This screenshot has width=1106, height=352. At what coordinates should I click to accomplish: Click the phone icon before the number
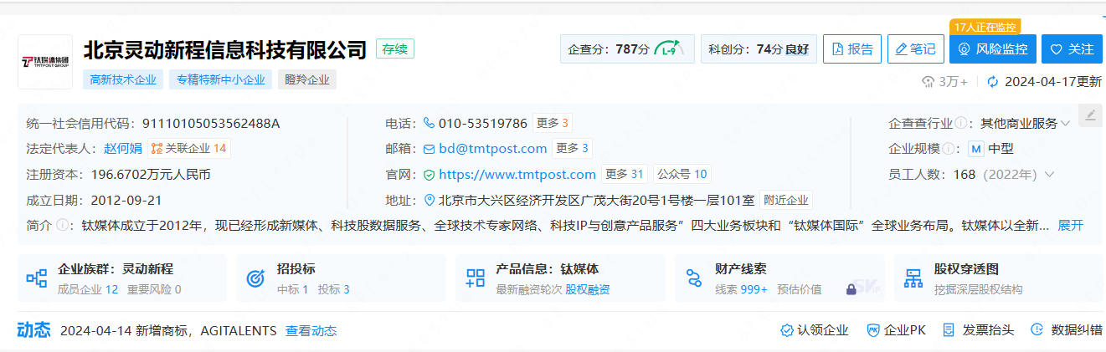[x=430, y=124]
